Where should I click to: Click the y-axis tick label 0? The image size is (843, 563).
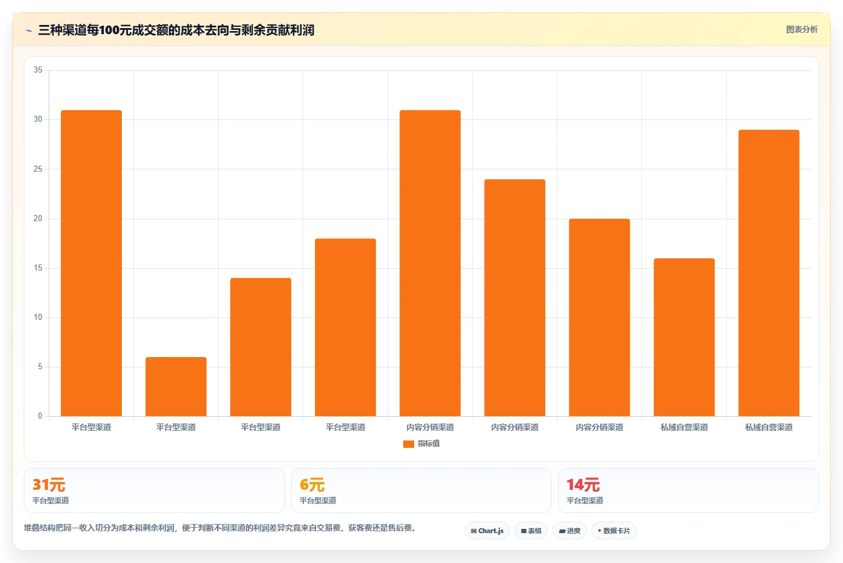[x=40, y=416]
